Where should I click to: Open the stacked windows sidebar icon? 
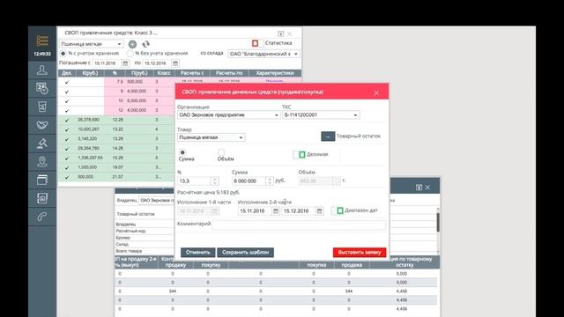[x=42, y=180]
